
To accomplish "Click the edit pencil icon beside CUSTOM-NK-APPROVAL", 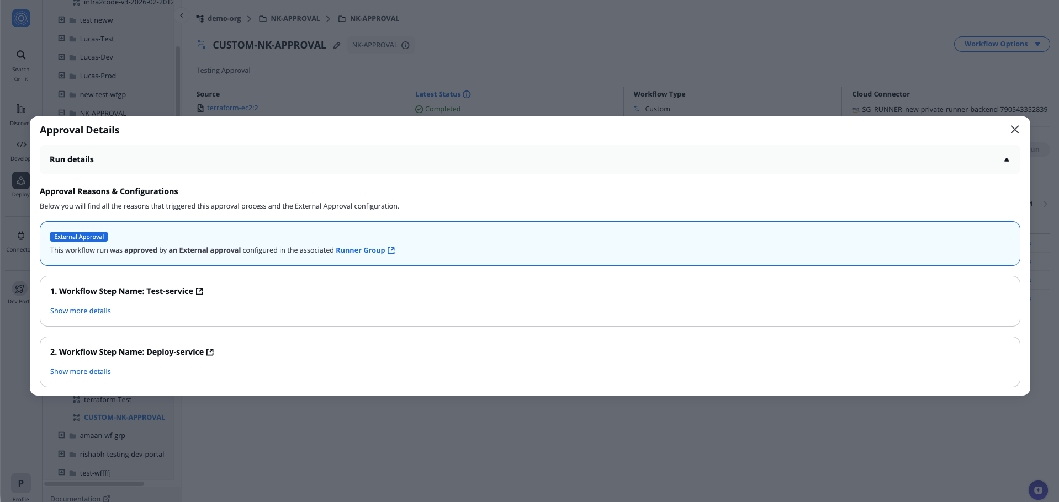I will pos(337,45).
